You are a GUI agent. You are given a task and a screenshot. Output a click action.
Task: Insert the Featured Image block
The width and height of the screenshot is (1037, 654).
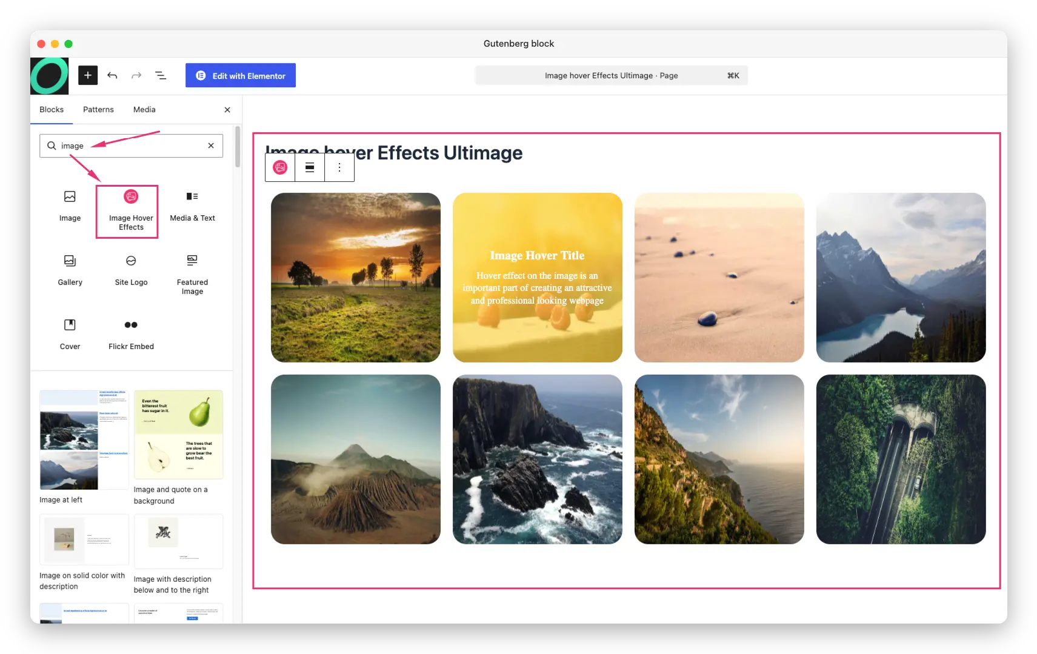(192, 274)
